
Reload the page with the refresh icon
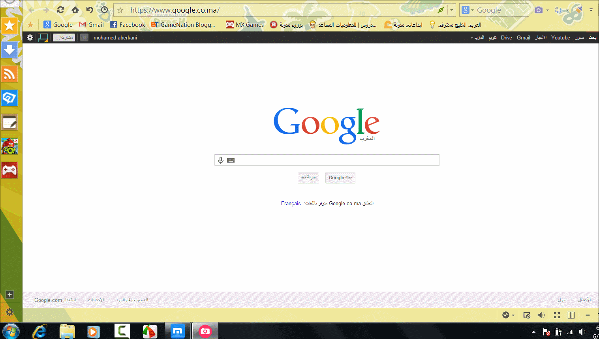coord(60,10)
